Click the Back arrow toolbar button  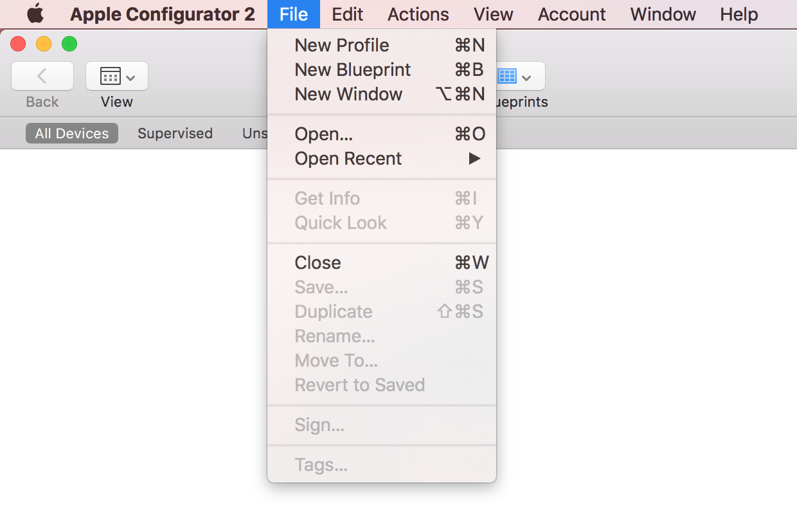(42, 77)
